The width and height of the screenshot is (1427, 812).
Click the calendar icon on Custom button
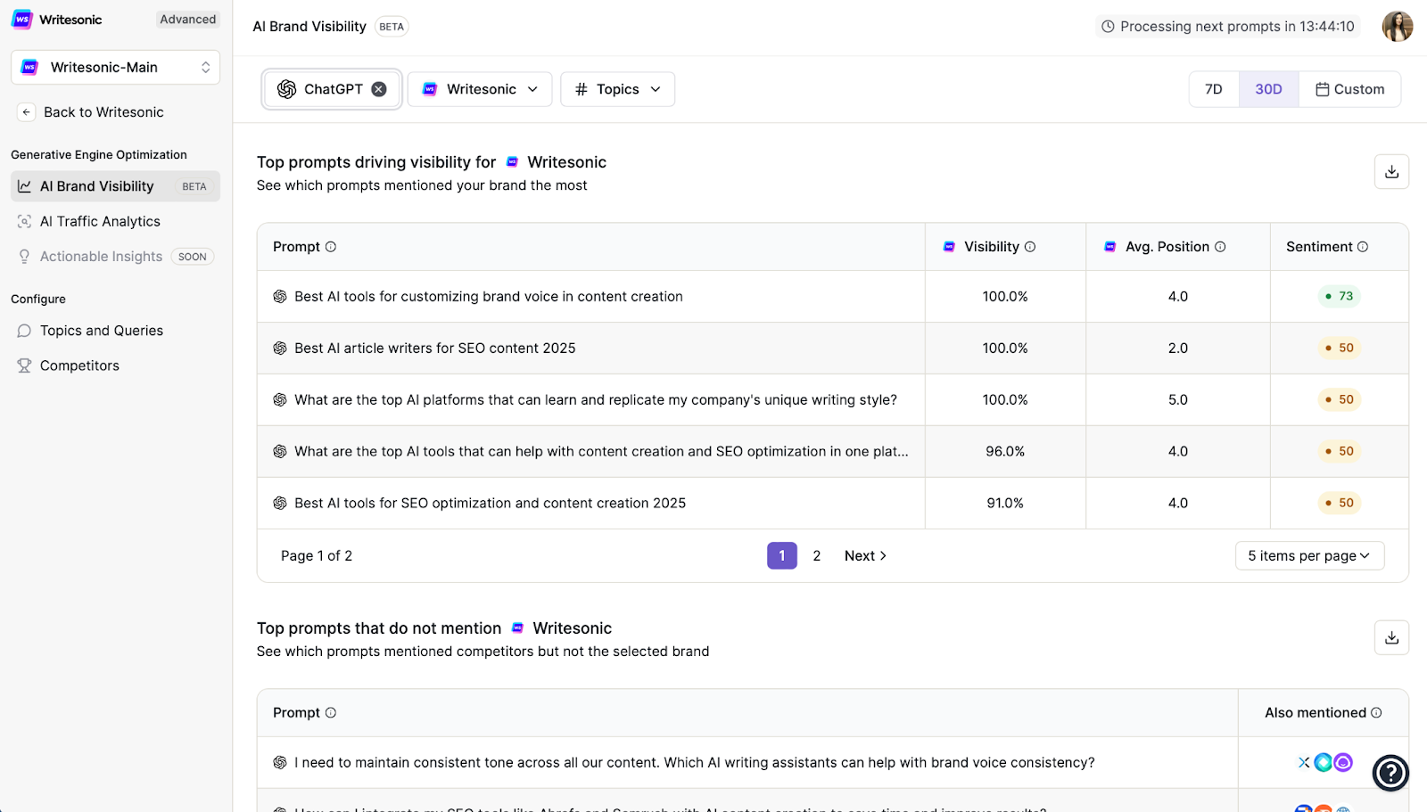pyautogui.click(x=1323, y=89)
